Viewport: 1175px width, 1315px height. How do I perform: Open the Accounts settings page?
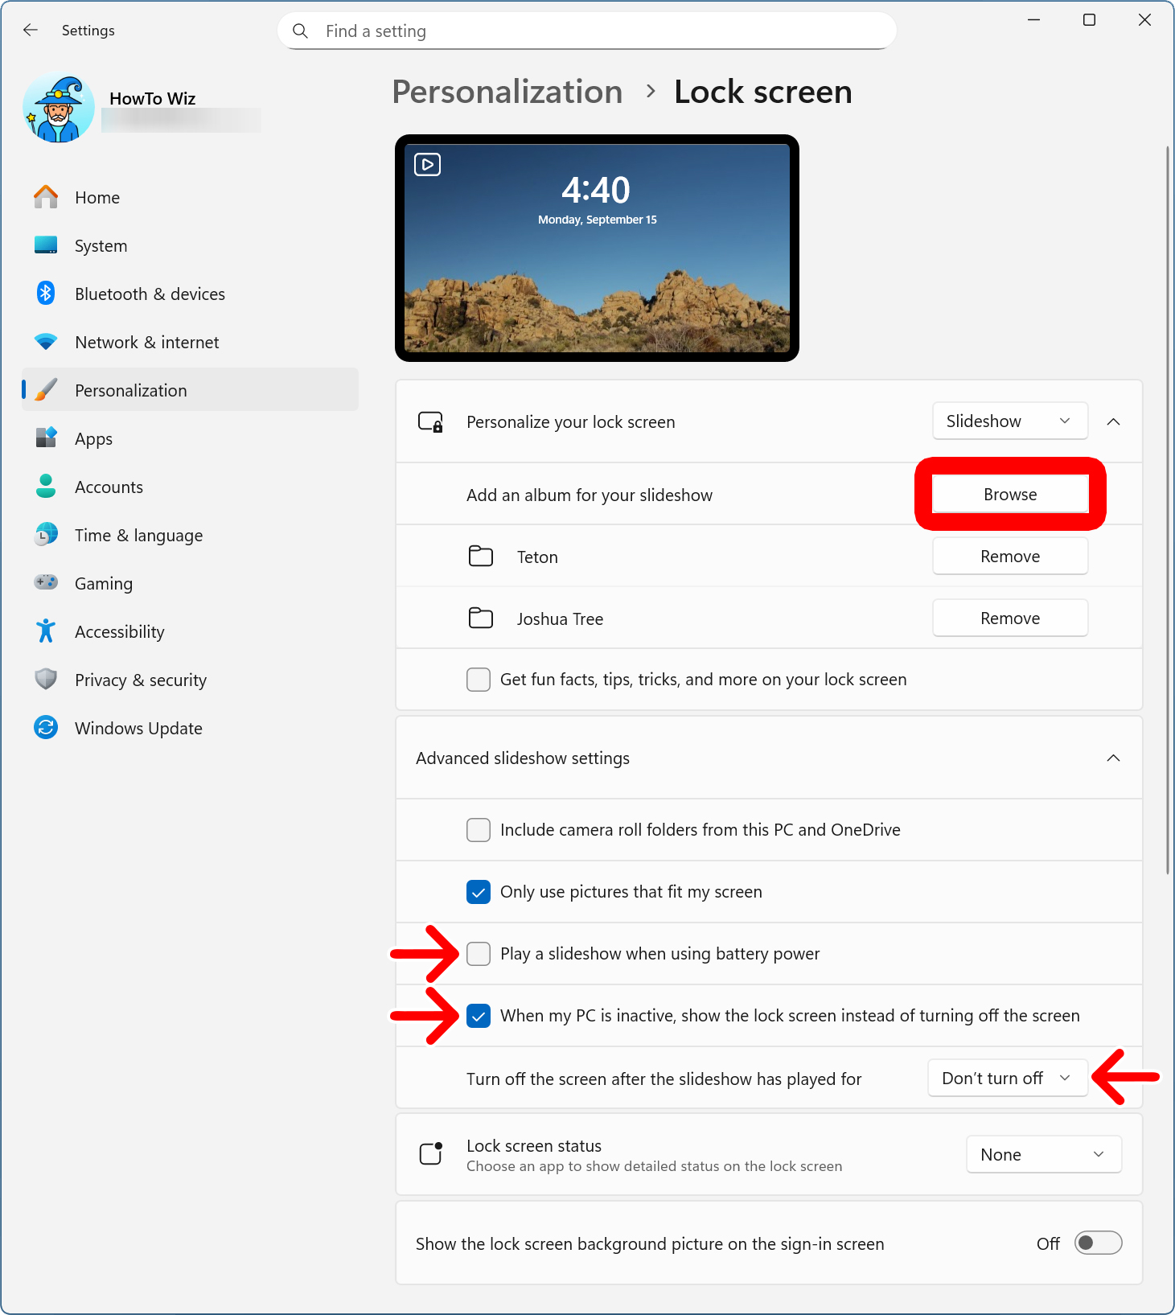[109, 487]
